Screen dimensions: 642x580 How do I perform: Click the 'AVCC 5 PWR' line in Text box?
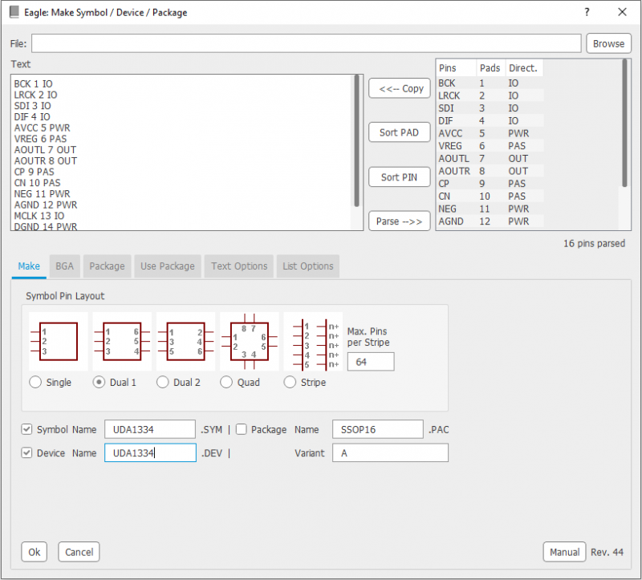tap(42, 128)
